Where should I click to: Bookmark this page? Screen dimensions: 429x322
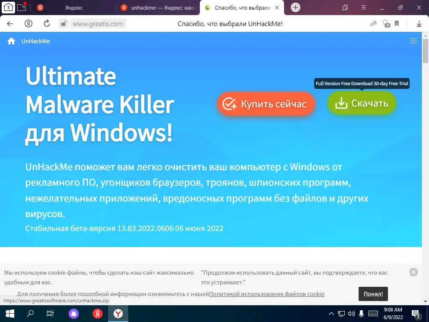tap(397, 23)
